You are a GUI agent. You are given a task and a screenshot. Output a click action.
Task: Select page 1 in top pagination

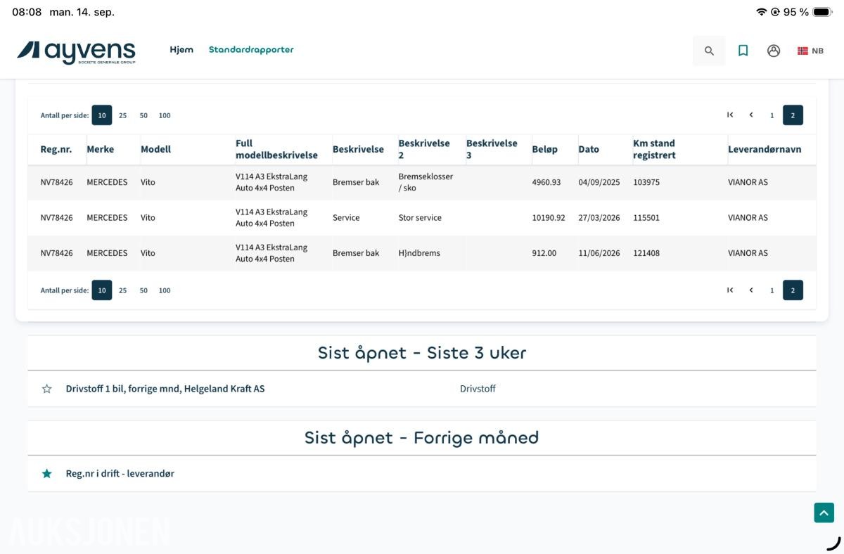point(772,115)
